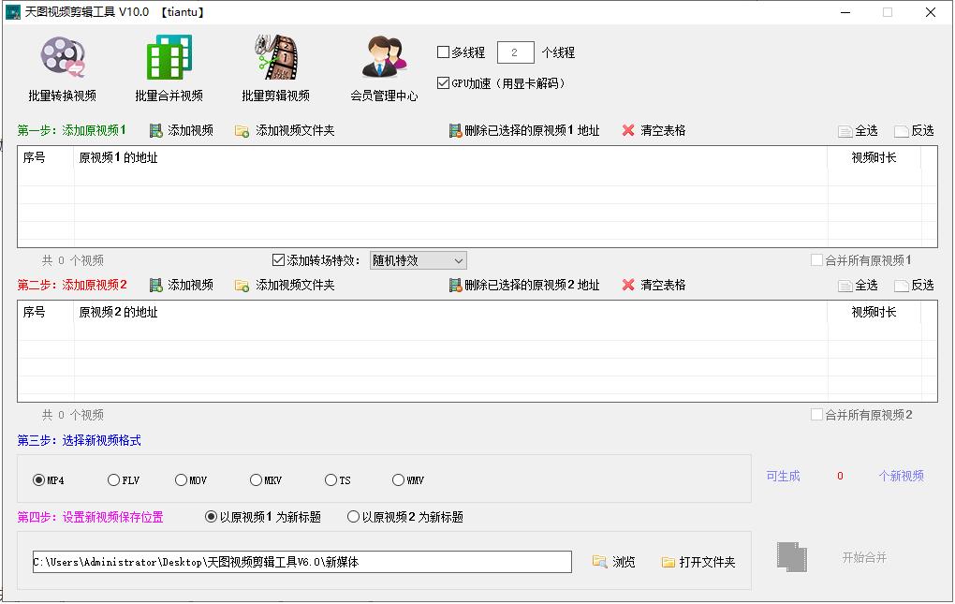Select 以原视频2为新标题 option

point(353,516)
